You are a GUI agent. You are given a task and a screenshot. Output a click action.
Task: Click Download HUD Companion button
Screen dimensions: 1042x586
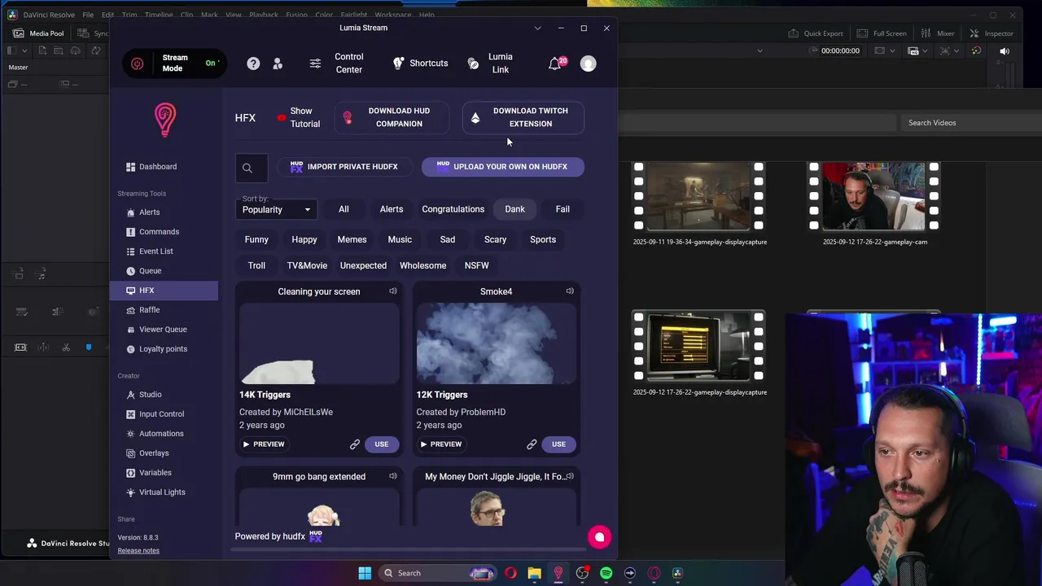[x=392, y=117]
